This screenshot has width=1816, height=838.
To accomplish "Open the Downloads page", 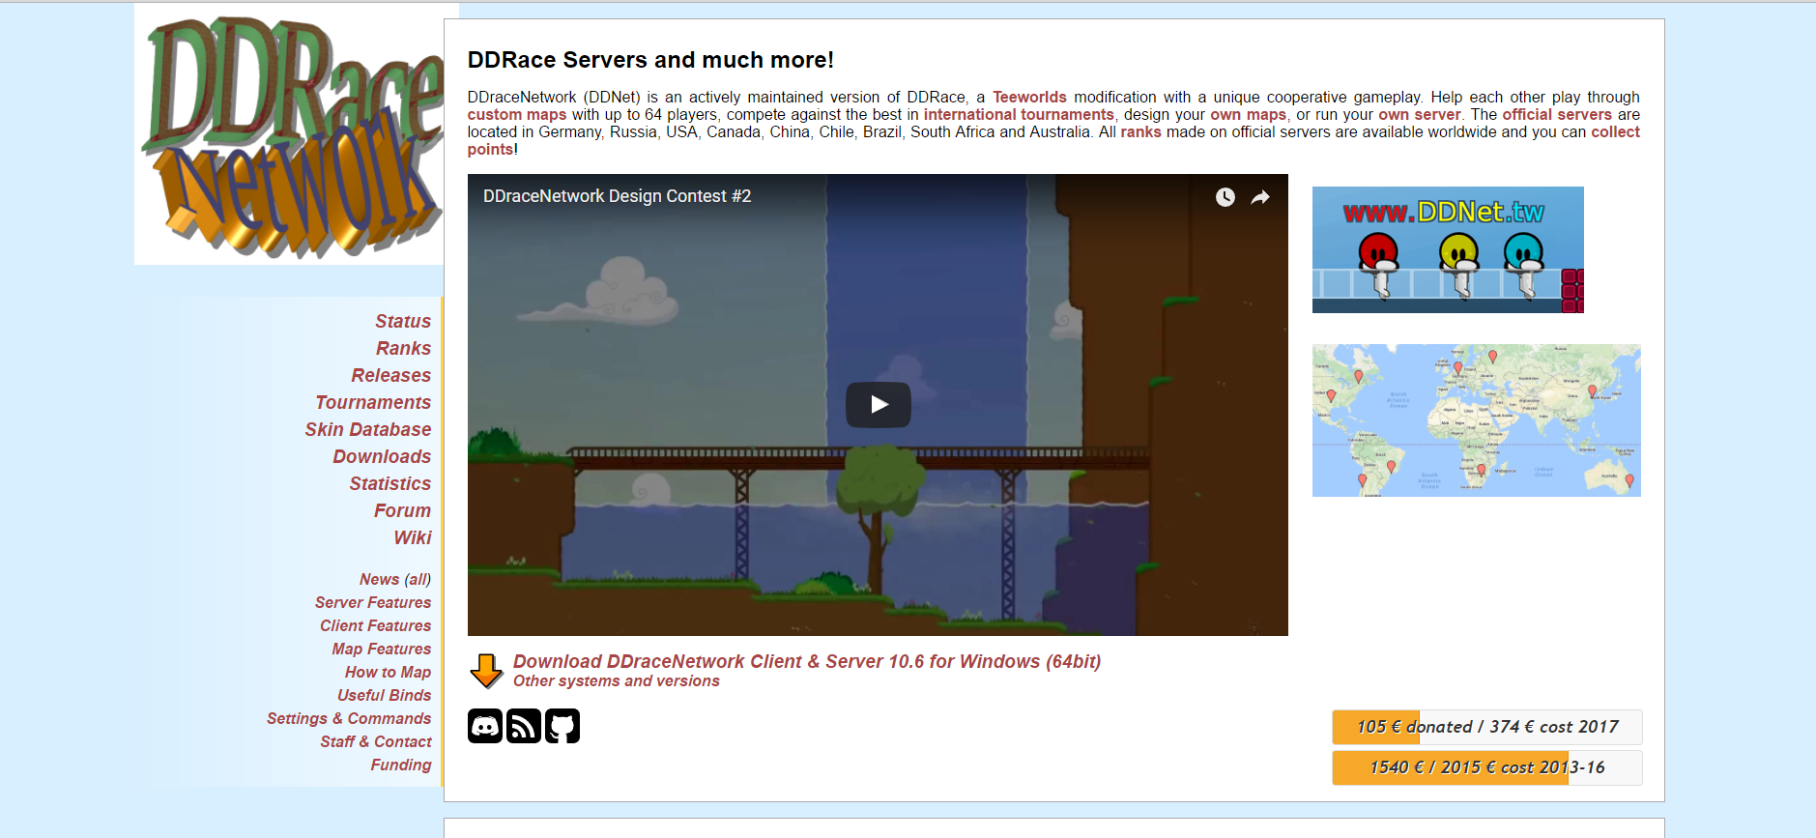I will pos(382,456).
